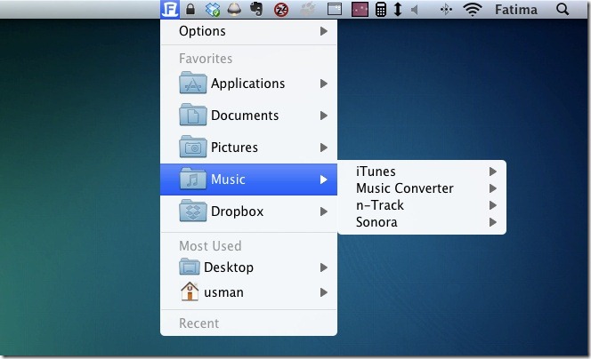
Task: Expand the Desktop submenu arrow
Action: (x=323, y=267)
